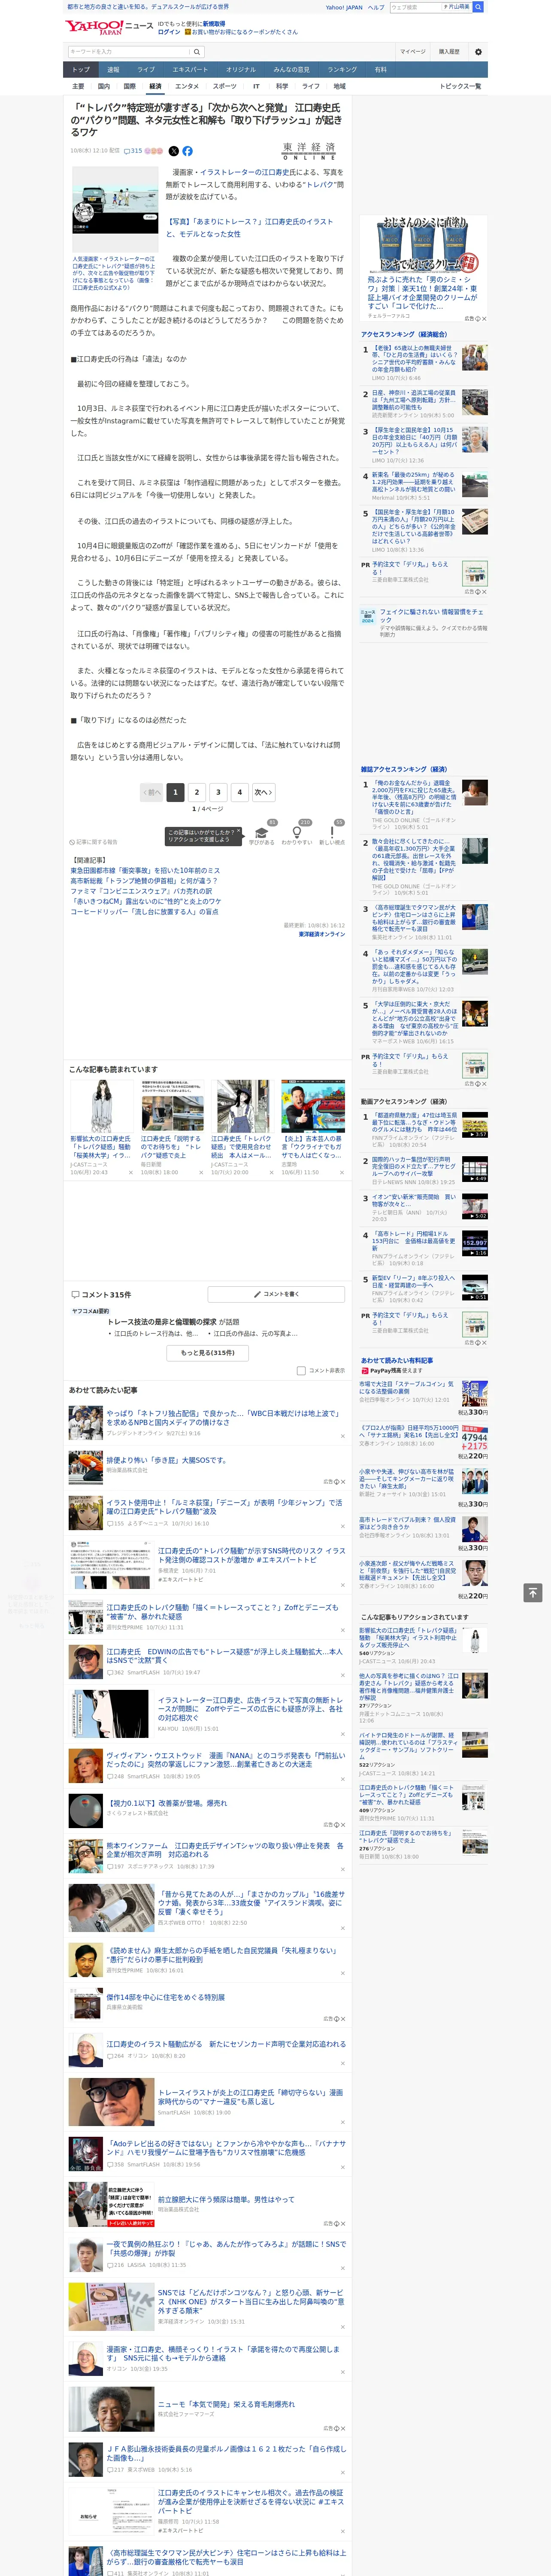
Task: Open the 購入履歴 link
Action: click(449, 52)
